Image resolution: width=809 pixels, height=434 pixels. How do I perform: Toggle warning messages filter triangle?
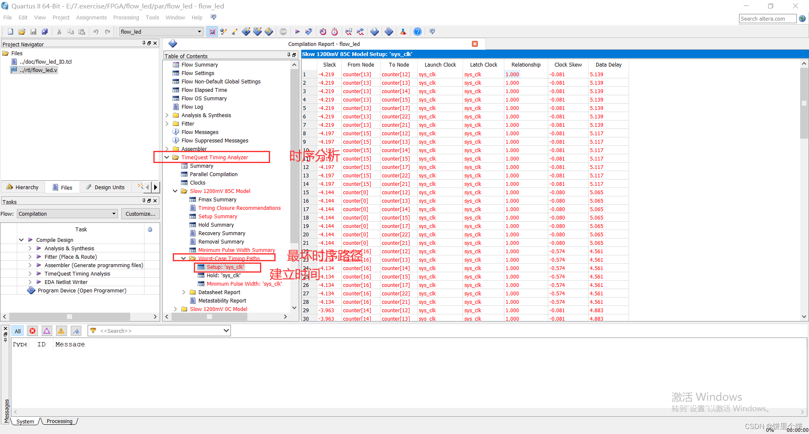tap(61, 331)
